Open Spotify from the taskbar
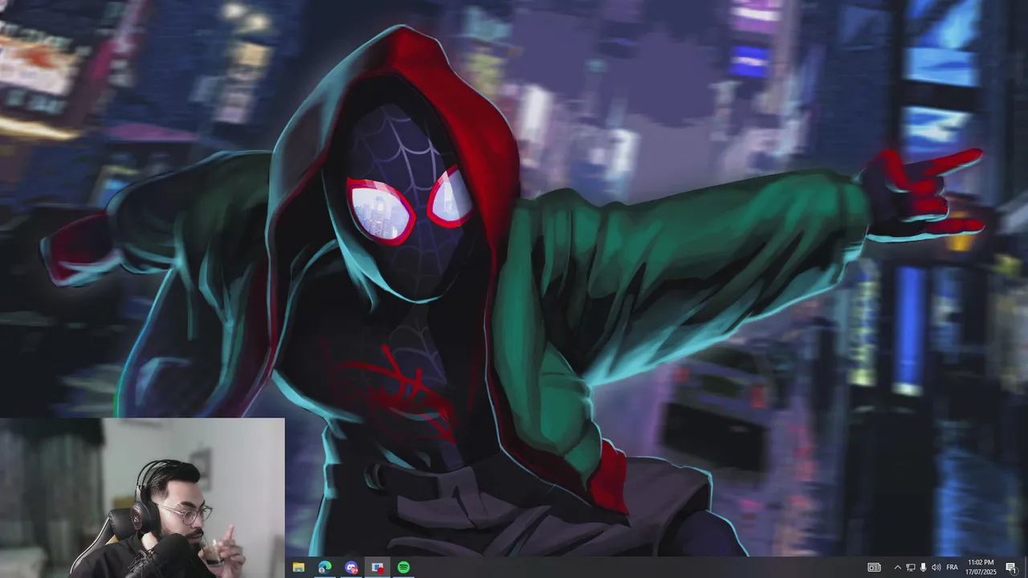1028x578 pixels. [403, 568]
